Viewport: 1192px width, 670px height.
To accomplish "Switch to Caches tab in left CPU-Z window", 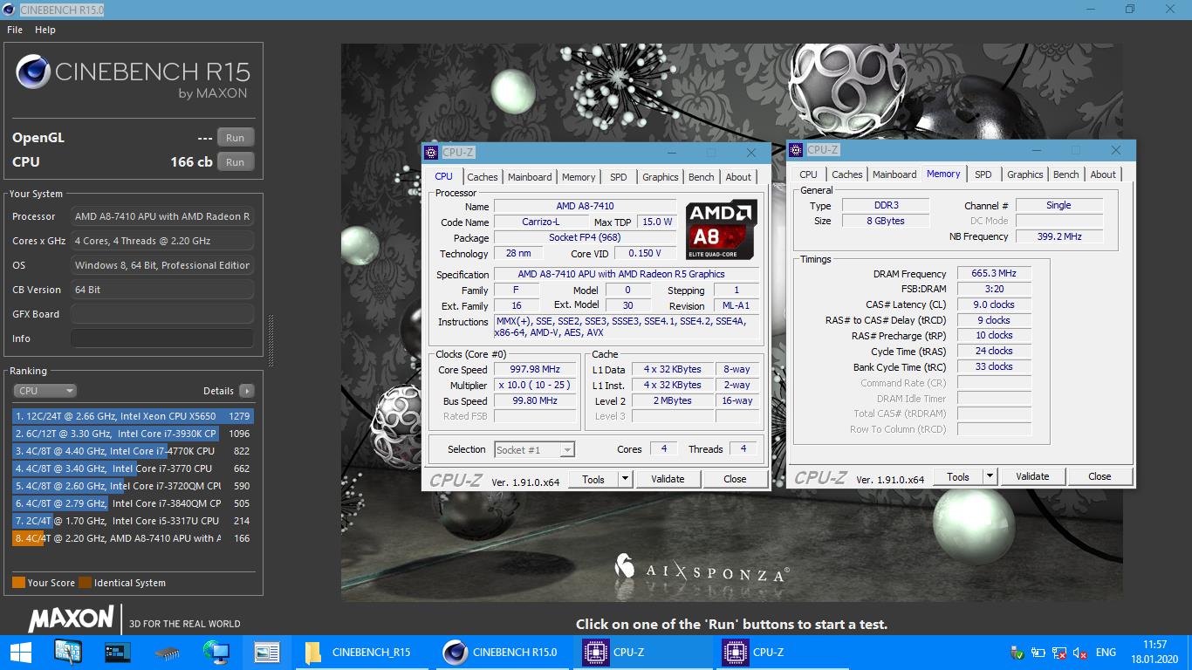I will tap(482, 177).
